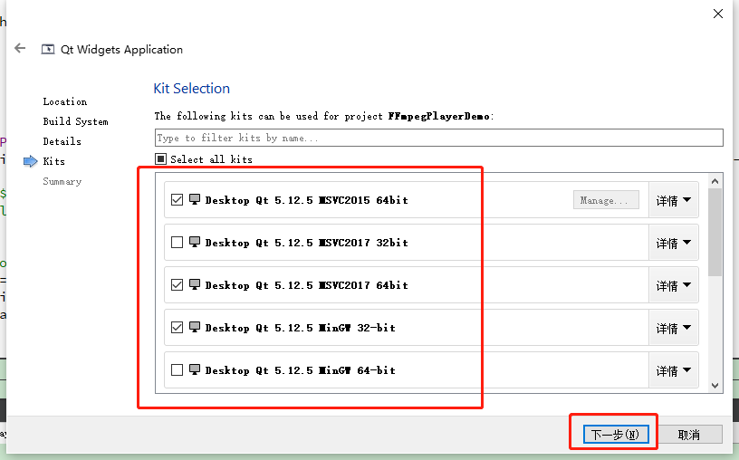Select the Details wizard step
Image resolution: width=739 pixels, height=460 pixels.
point(62,141)
